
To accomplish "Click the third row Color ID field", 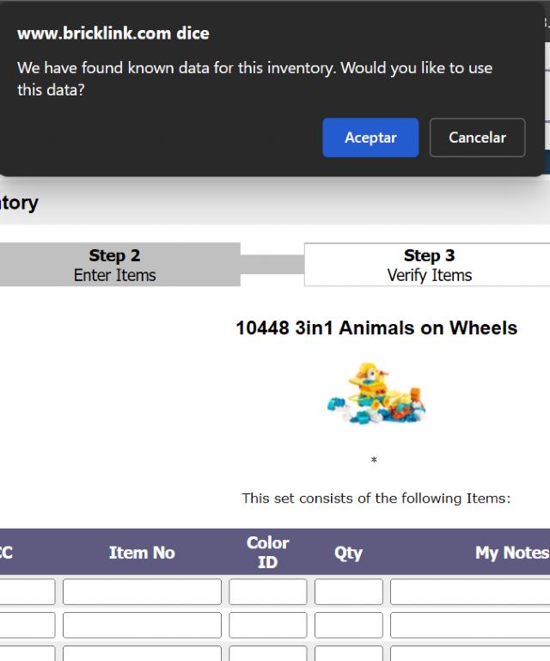I will coord(267,653).
